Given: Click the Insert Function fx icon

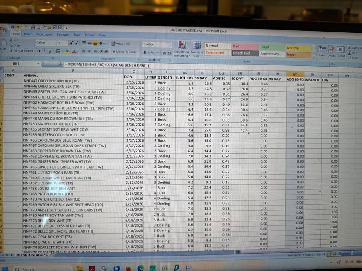Looking at the screenshot, I should pos(60,64).
